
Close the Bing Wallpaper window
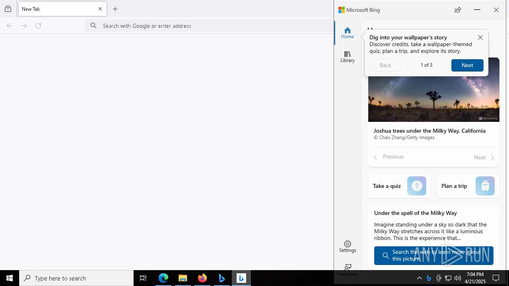[x=496, y=10]
